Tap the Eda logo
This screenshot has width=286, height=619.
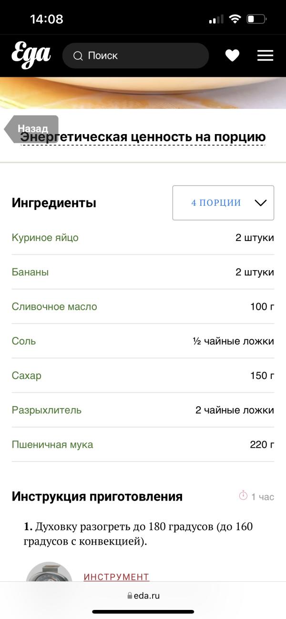point(31,56)
